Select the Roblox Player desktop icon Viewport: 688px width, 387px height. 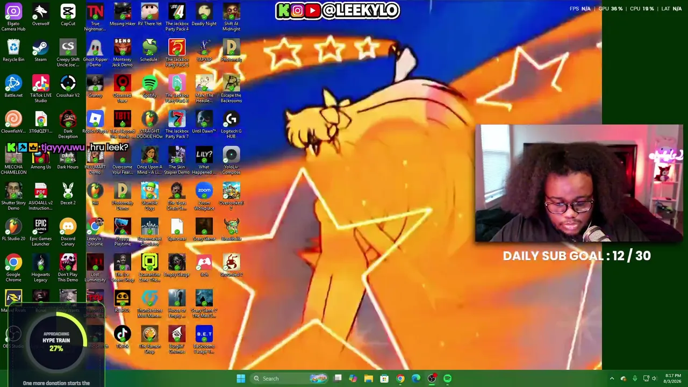tap(95, 122)
